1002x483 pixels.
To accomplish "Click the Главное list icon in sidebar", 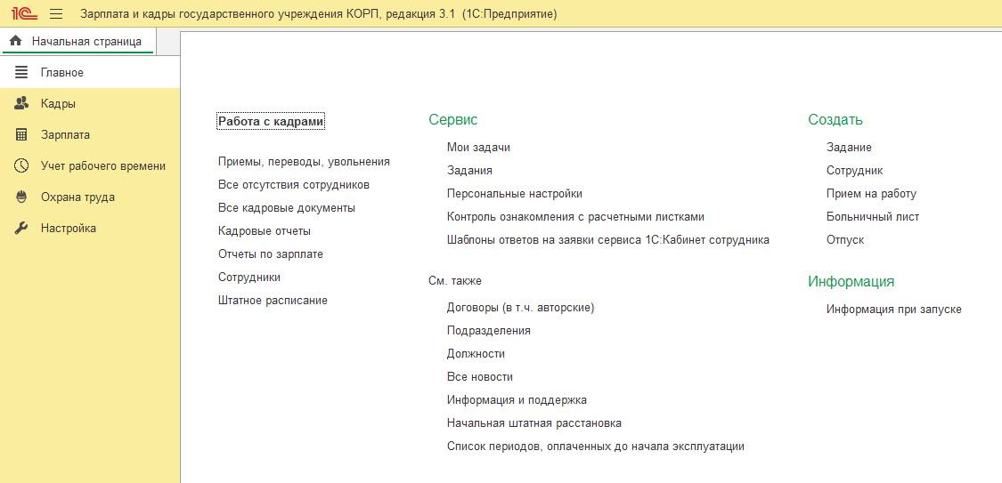I will point(22,72).
